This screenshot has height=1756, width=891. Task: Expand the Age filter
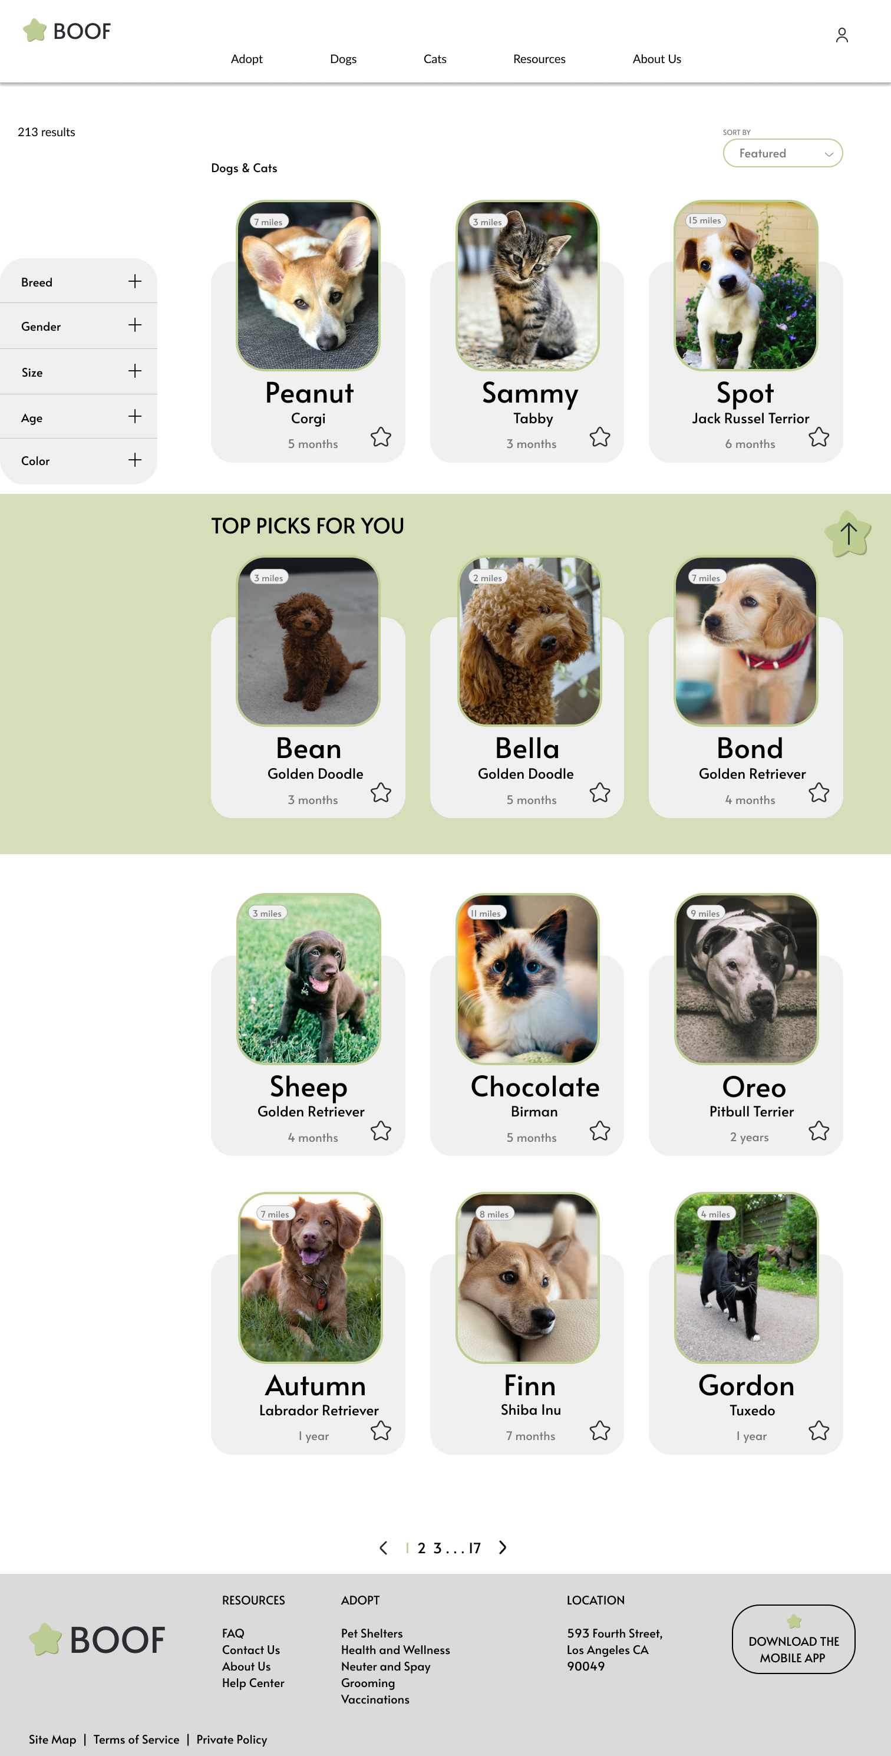click(x=78, y=417)
